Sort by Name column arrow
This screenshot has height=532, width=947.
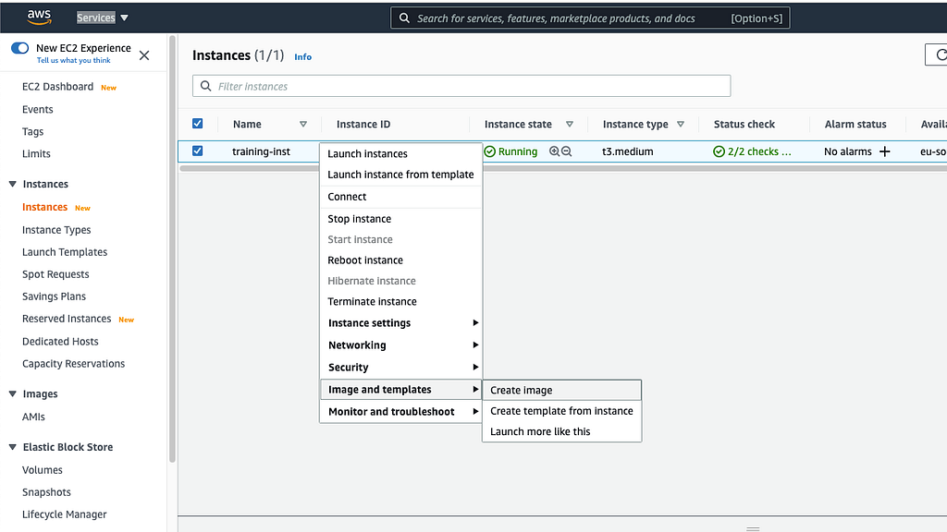[x=303, y=125]
